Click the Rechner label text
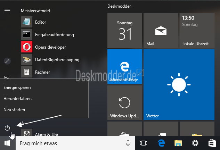 click(x=42, y=72)
